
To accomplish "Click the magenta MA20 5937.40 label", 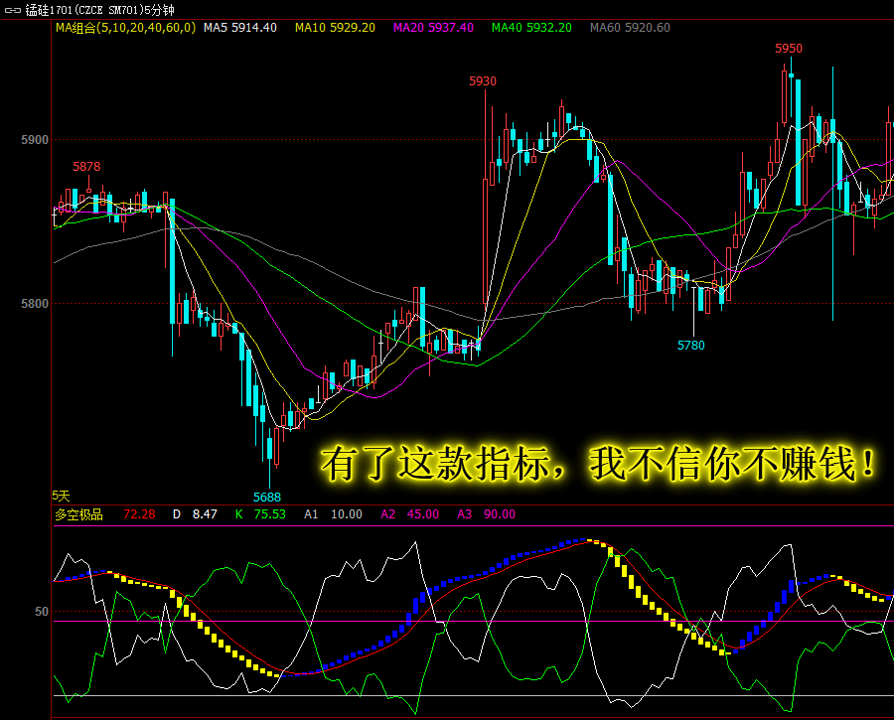I will [x=433, y=28].
